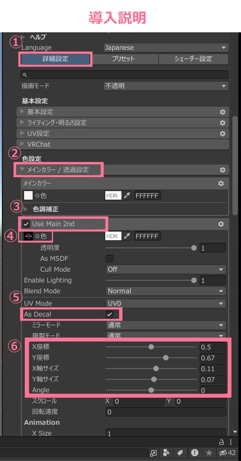Click the 回転速度 value field
This screenshot has height=461, width=241.
(166, 412)
